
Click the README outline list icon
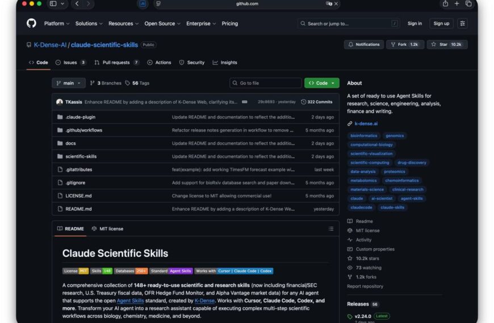[331, 228]
